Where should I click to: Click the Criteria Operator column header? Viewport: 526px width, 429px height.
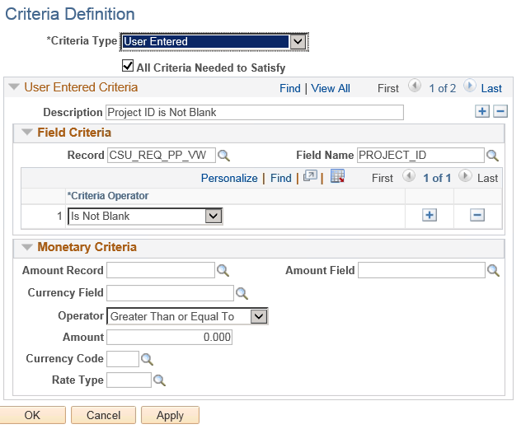[108, 196]
